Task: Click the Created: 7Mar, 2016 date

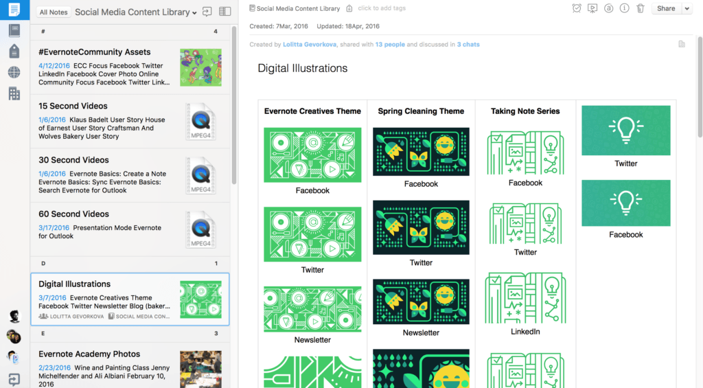Action: click(279, 27)
